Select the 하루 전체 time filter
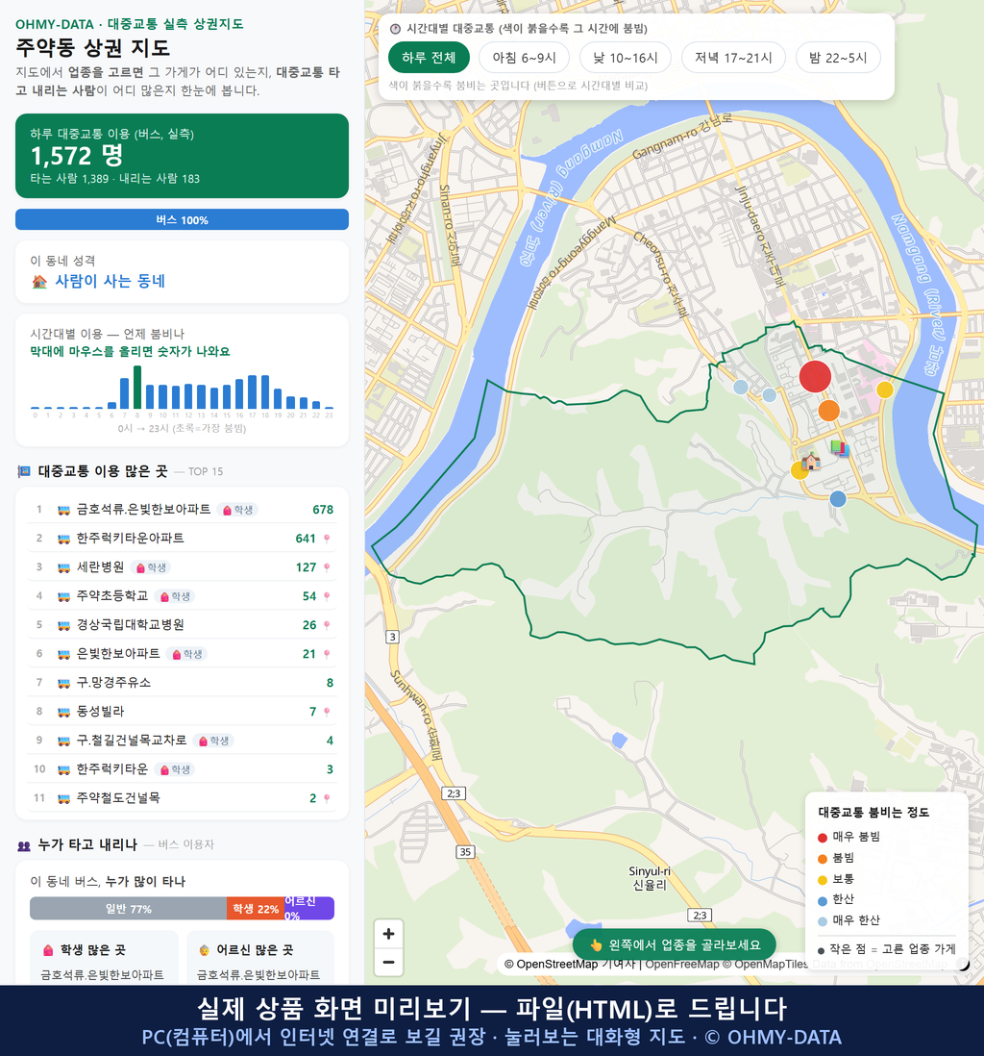 pos(429,58)
